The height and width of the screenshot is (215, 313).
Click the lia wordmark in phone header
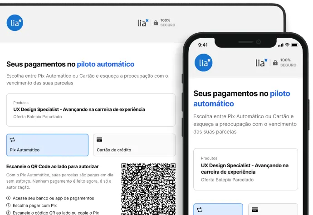point(261,63)
